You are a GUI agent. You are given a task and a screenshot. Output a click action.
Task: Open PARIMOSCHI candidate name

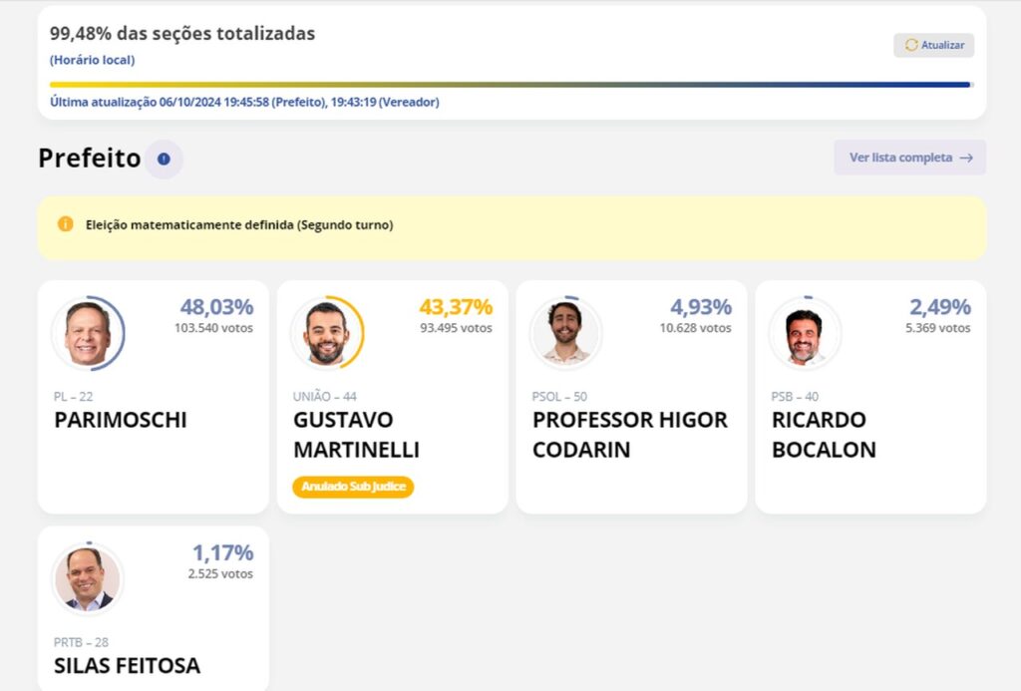point(121,420)
